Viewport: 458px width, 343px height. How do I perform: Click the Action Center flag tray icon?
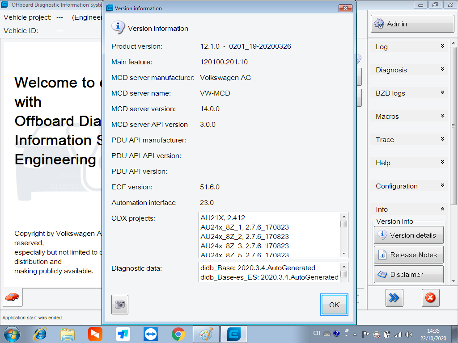click(365, 334)
